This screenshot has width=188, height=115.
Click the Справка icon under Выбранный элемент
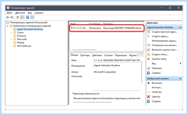click(x=149, y=101)
